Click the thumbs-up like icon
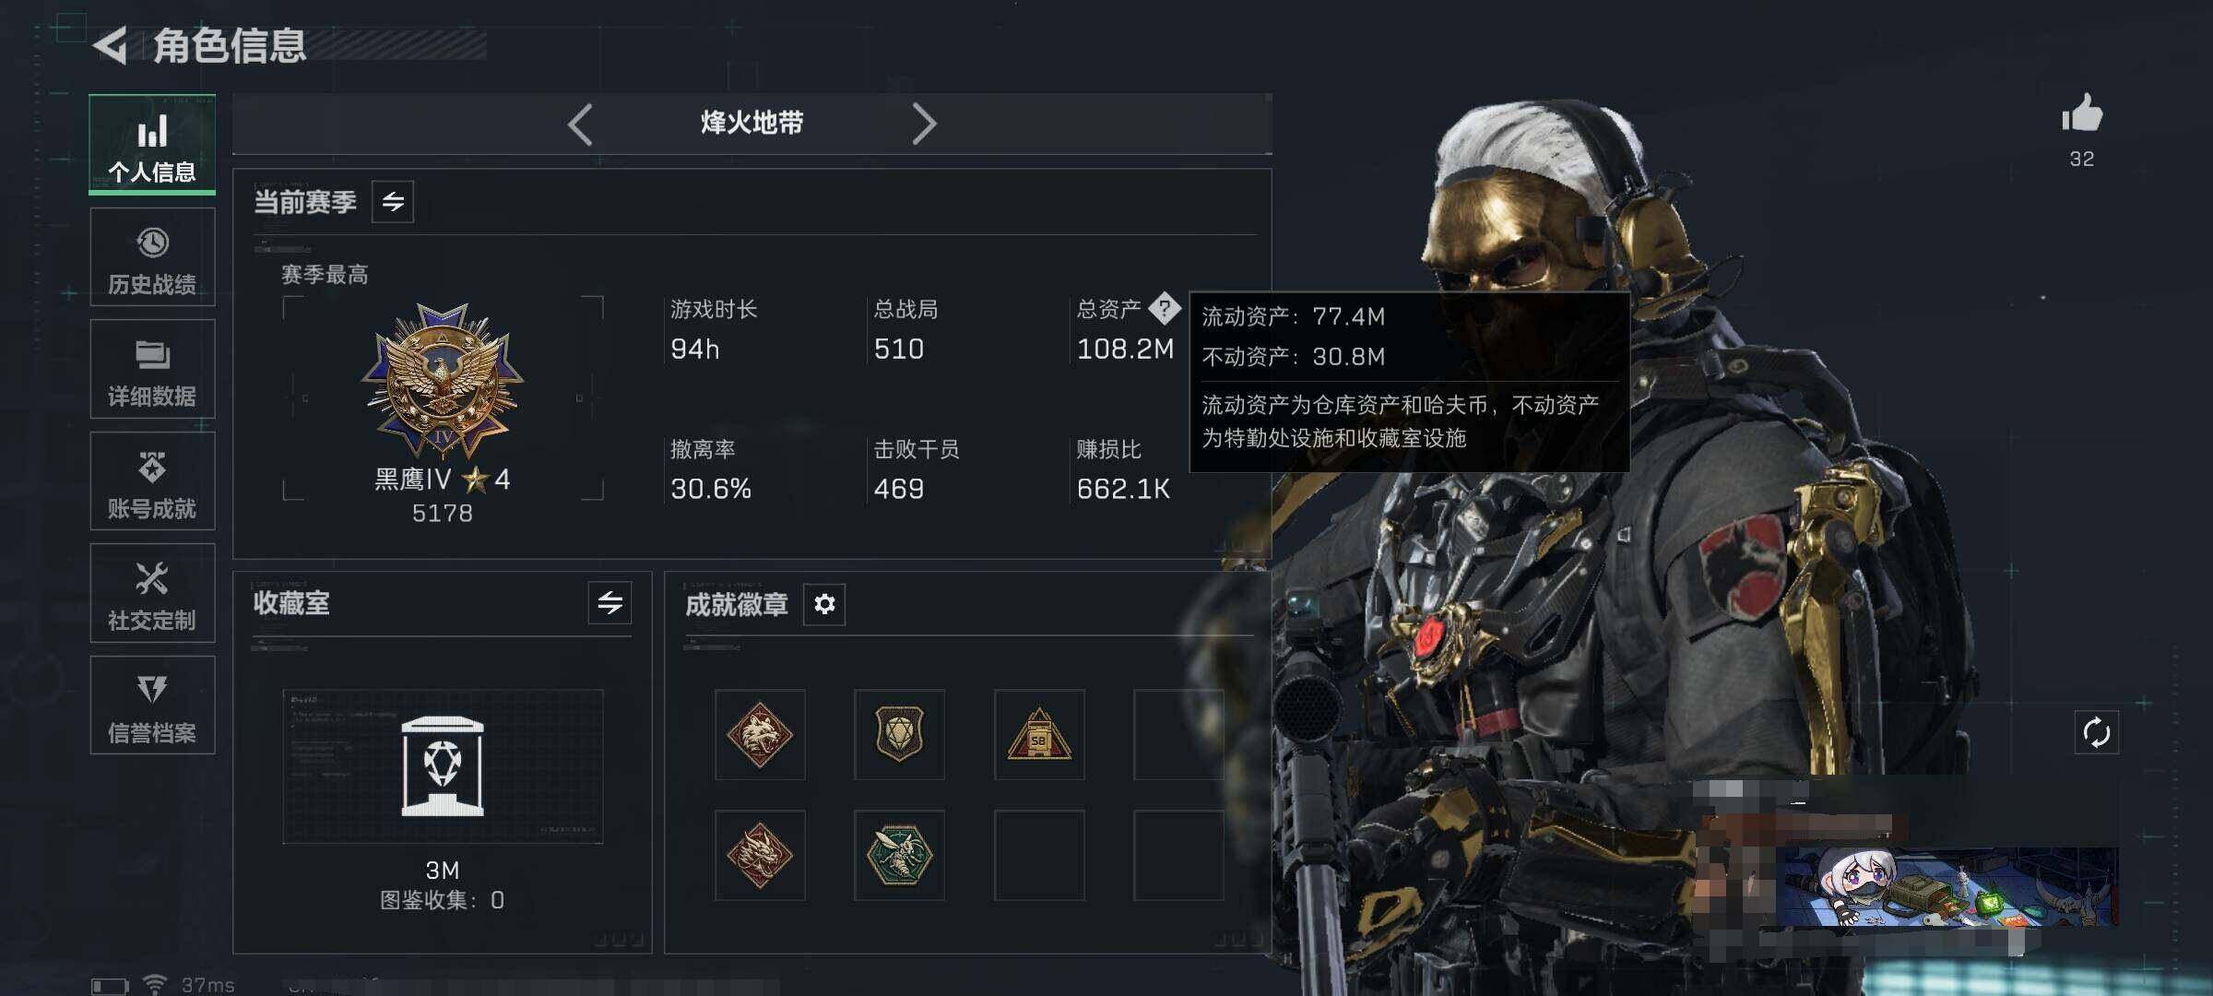This screenshot has height=996, width=2213. click(x=2081, y=114)
